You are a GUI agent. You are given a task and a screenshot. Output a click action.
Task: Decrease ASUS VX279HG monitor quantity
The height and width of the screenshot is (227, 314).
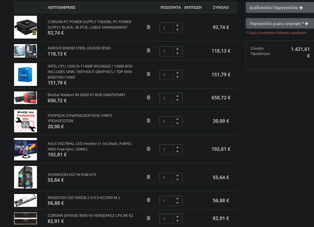[177, 152]
